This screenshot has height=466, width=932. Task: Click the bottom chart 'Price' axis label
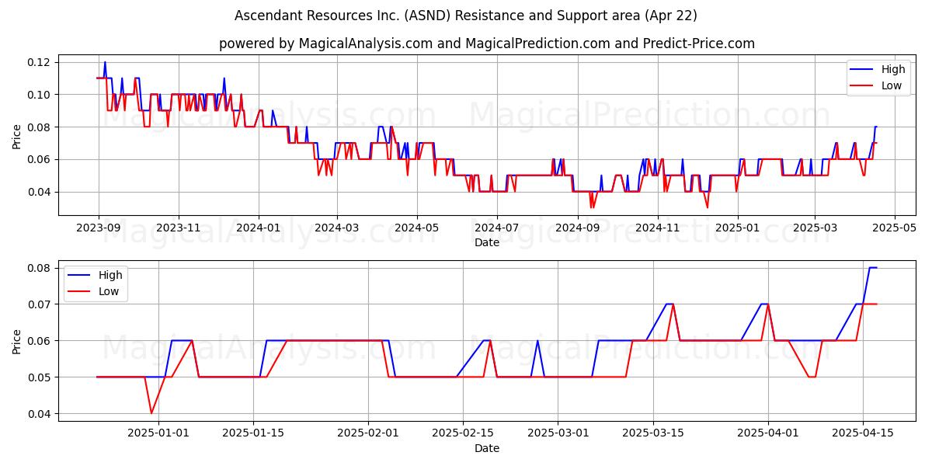pyautogui.click(x=17, y=340)
